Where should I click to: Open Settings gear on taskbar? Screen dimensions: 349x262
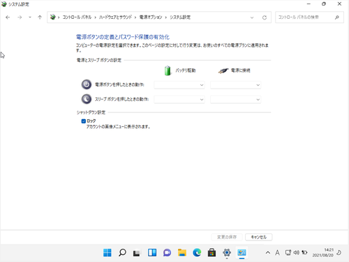pyautogui.click(x=227, y=252)
